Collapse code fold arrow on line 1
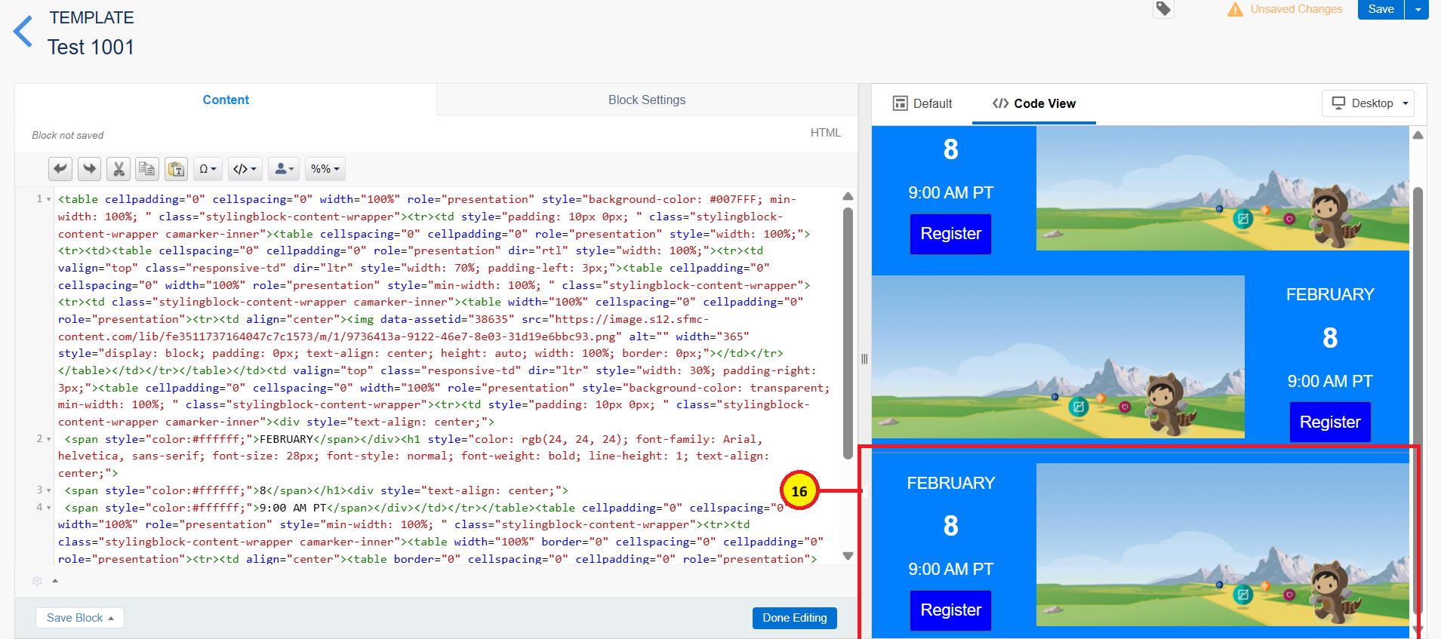This screenshot has height=639, width=1441. pyautogui.click(x=49, y=199)
